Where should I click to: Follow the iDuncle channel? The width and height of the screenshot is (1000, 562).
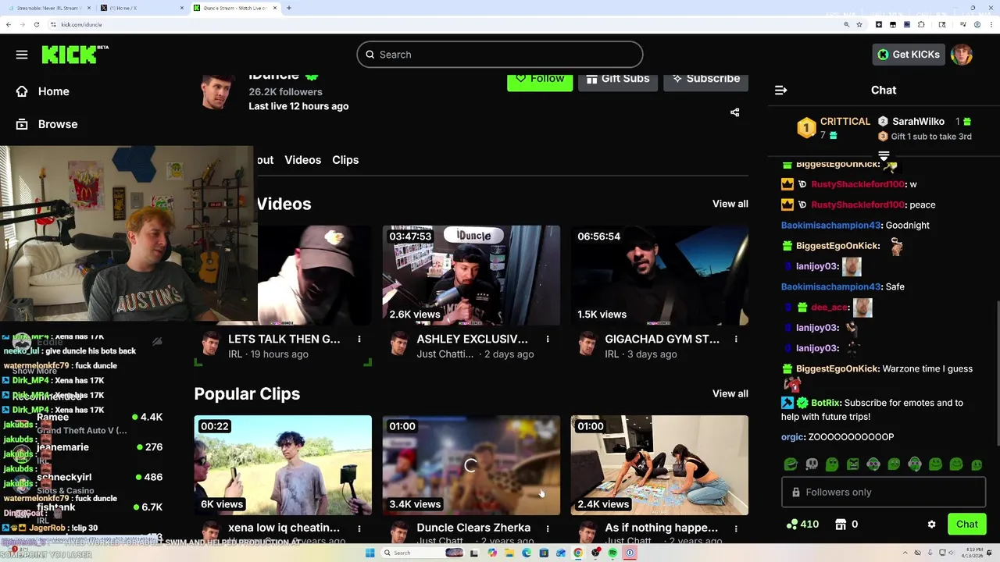(540, 80)
